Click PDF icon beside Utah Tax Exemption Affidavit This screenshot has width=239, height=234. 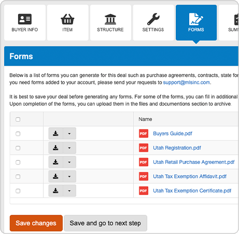tap(144, 176)
